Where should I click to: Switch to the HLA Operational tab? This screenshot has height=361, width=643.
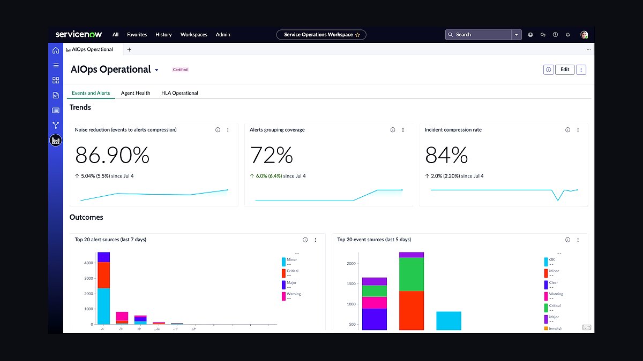click(180, 93)
